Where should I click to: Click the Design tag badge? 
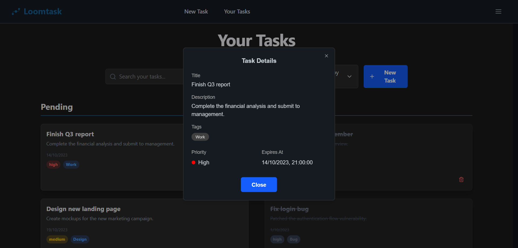pyautogui.click(x=80, y=239)
